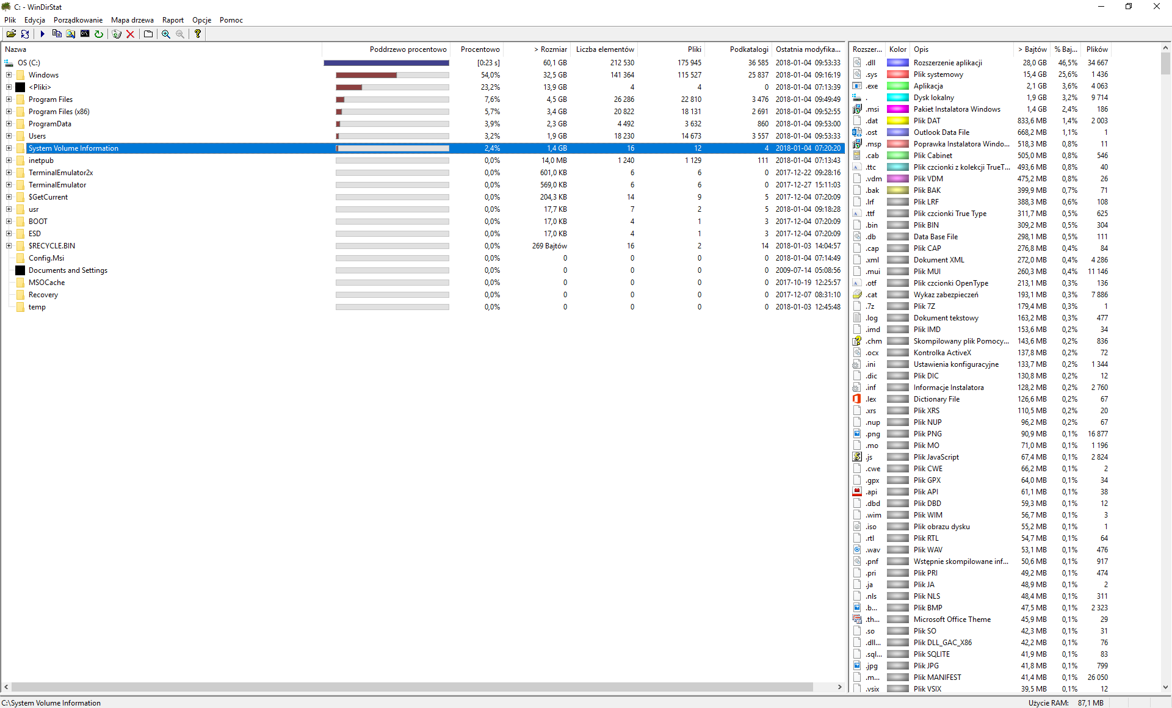The width and height of the screenshot is (1172, 708).
Task: Click the Copy Path toolbar icon
Action: click(57, 34)
